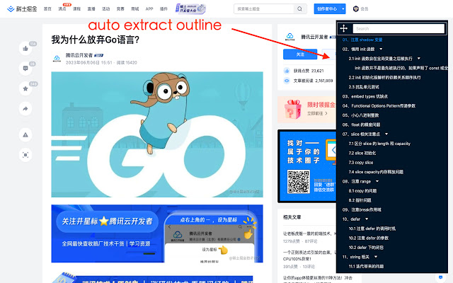Share the article with the share arrow icon
Viewport: 453px width, 283px height.
coord(25,109)
